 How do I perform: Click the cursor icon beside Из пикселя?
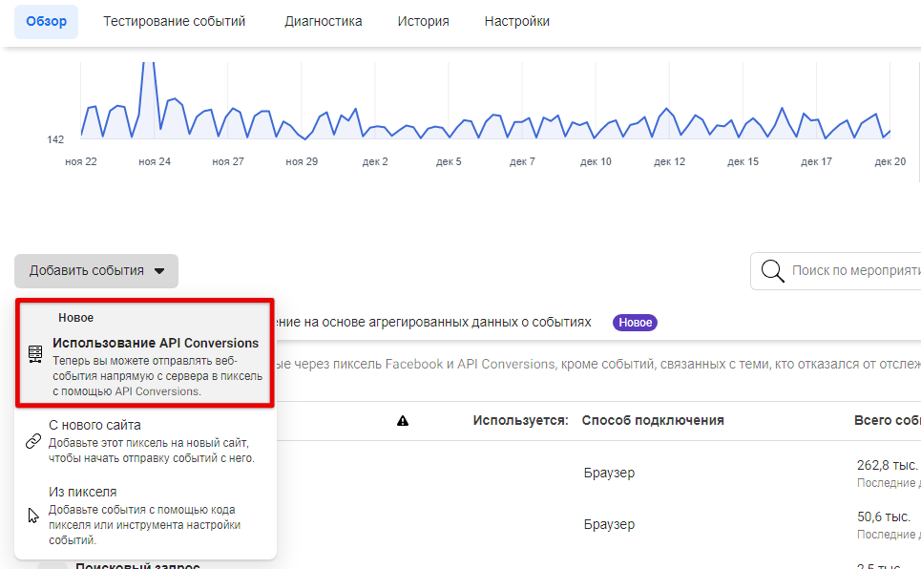coord(33,516)
